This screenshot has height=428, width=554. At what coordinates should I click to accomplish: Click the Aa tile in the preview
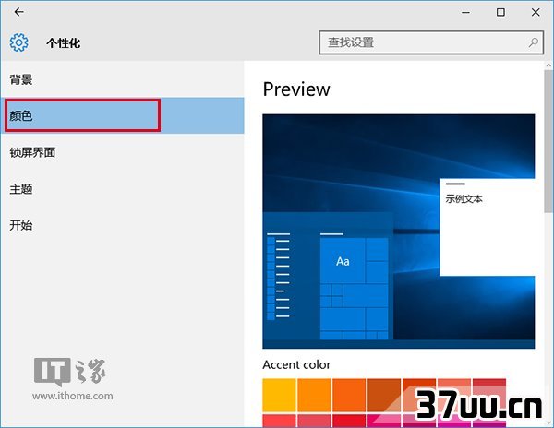(x=343, y=261)
